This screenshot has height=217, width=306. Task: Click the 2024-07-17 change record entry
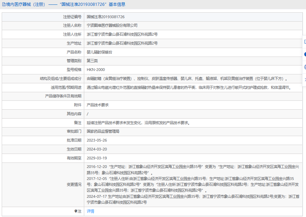(x=193, y=200)
